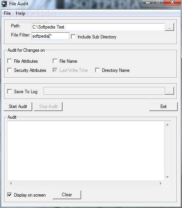The width and height of the screenshot is (182, 208).
Task: Click the horizontal scroll left arrow
Action: (11, 184)
